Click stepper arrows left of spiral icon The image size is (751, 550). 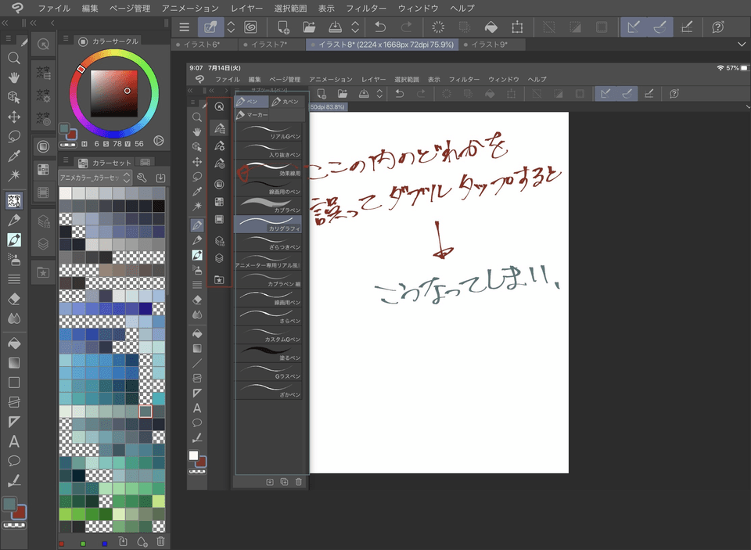click(x=231, y=27)
